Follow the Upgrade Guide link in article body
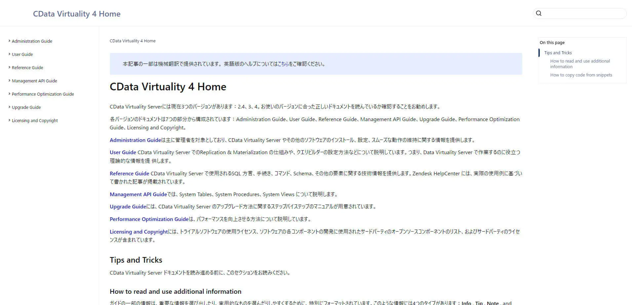 click(128, 206)
